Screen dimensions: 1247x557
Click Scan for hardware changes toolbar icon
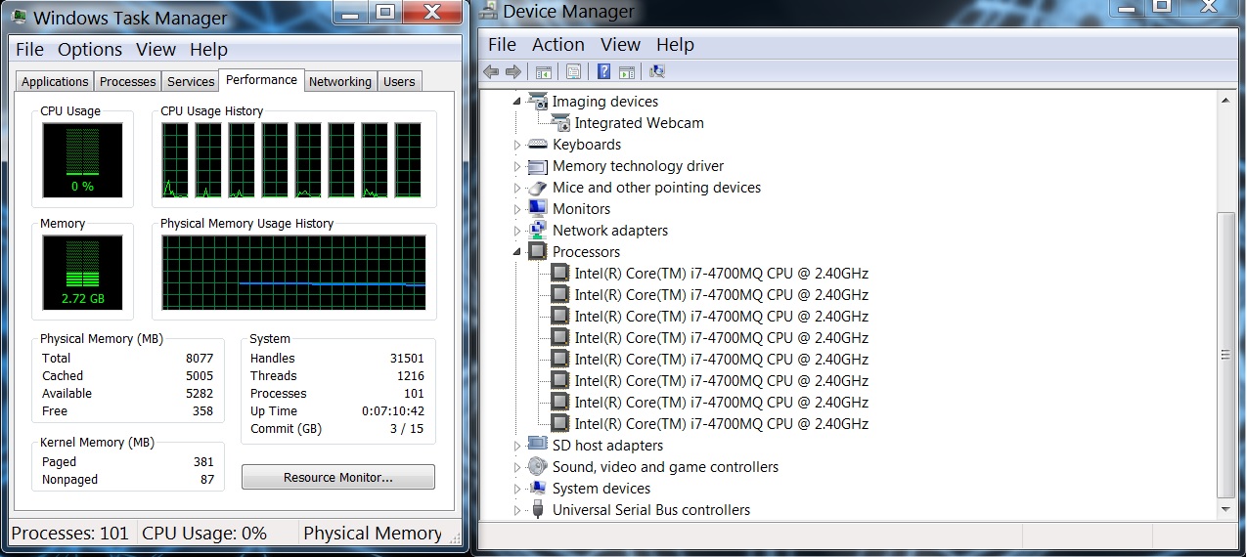point(657,71)
